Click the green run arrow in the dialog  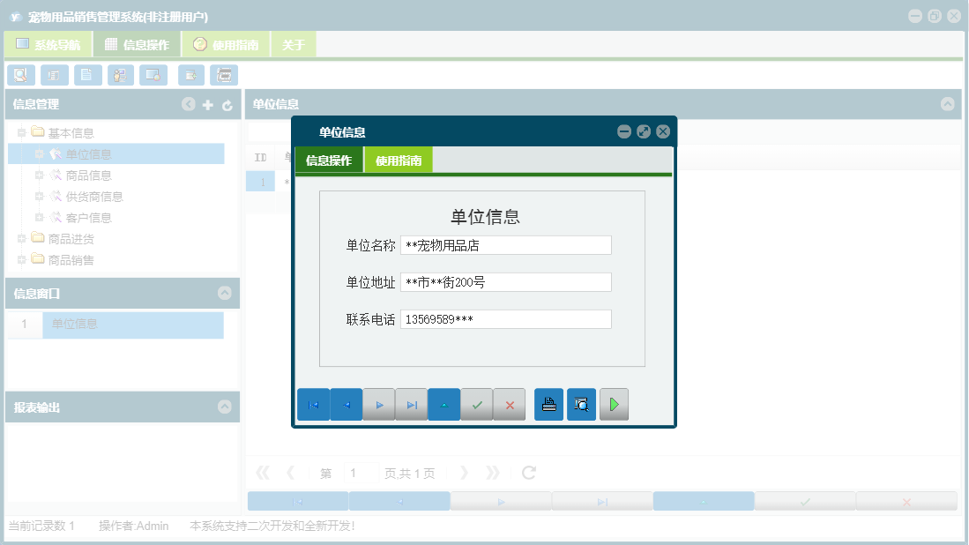point(614,404)
